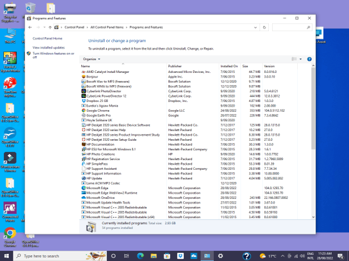Open File Explorer from taskbar

click(154, 256)
